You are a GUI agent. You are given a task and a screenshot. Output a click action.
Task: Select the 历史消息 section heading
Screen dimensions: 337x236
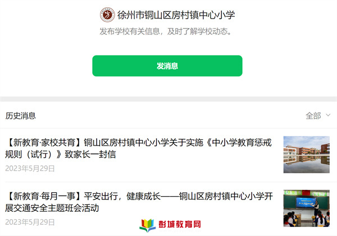[21, 116]
